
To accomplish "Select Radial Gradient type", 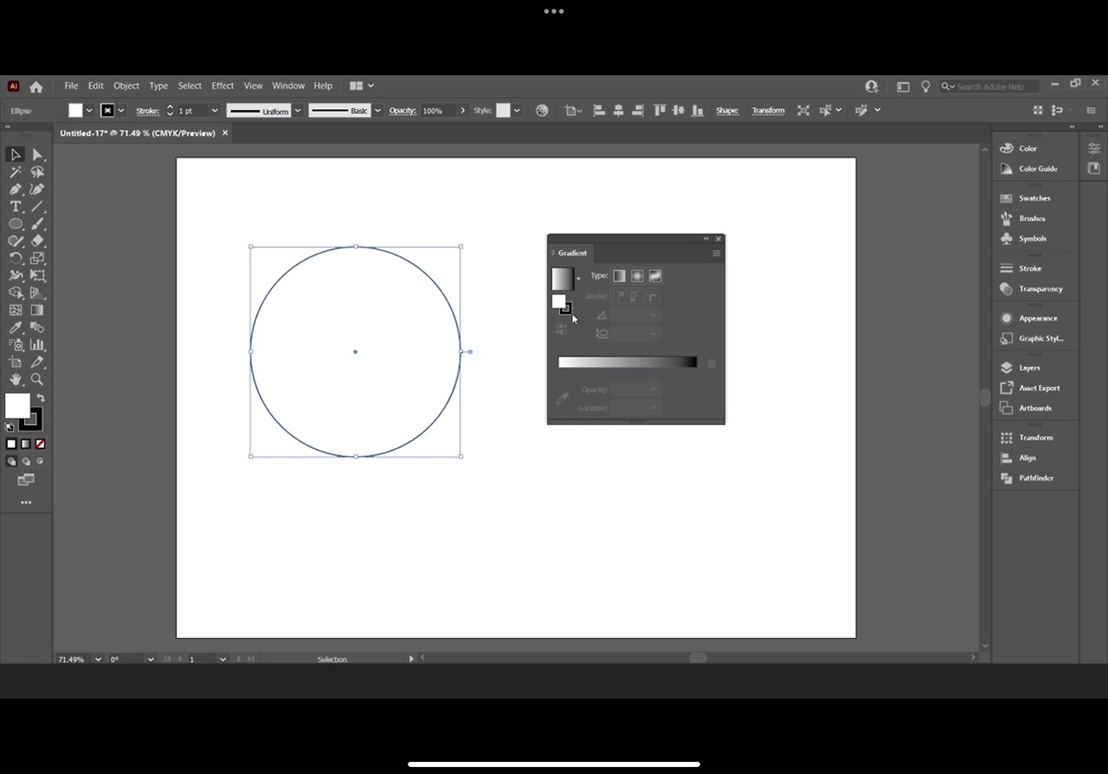I will tap(637, 275).
